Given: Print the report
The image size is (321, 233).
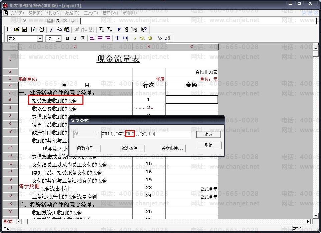Looking at the screenshot, I should pyautogui.click(x=42, y=29).
